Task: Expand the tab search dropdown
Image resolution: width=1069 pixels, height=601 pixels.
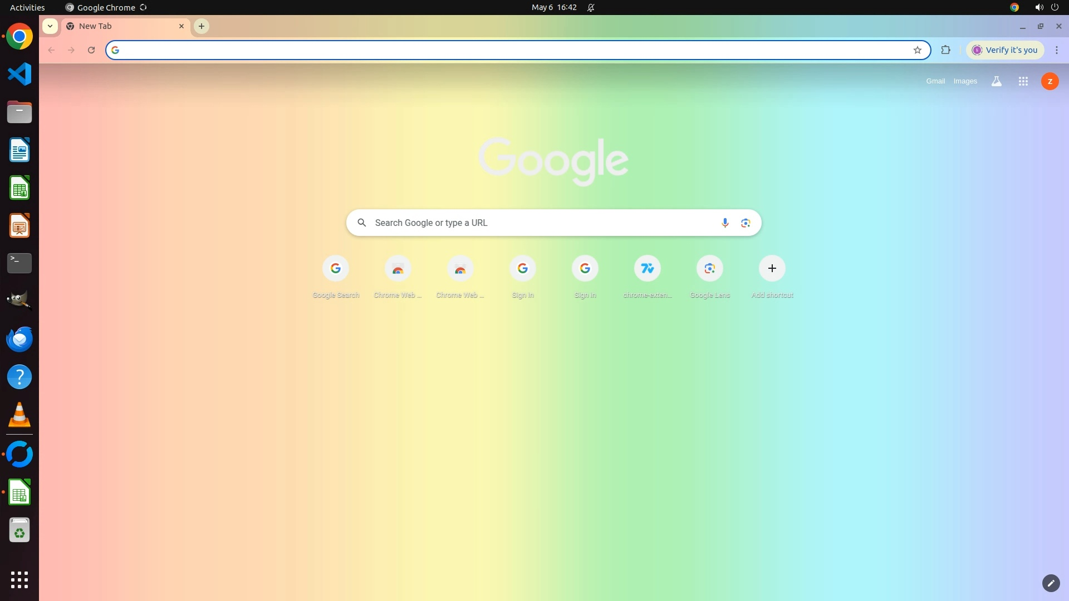Action: pyautogui.click(x=50, y=26)
